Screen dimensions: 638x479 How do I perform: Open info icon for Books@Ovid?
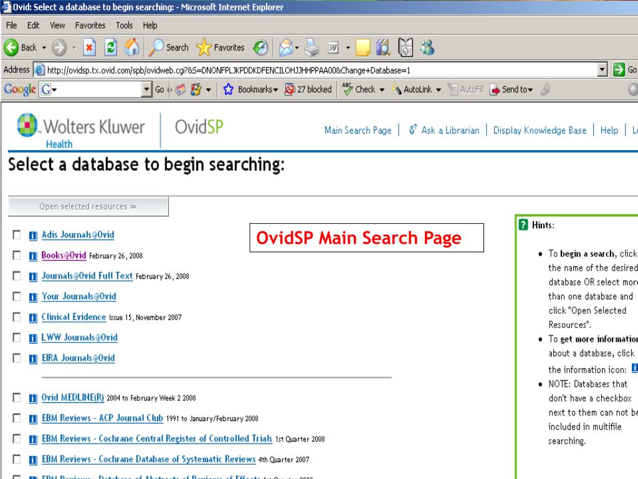[x=33, y=256]
